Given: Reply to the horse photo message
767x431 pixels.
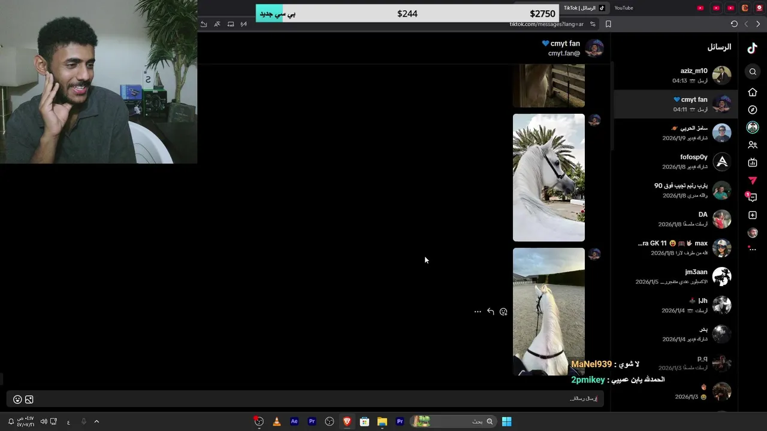Looking at the screenshot, I should 490,311.
